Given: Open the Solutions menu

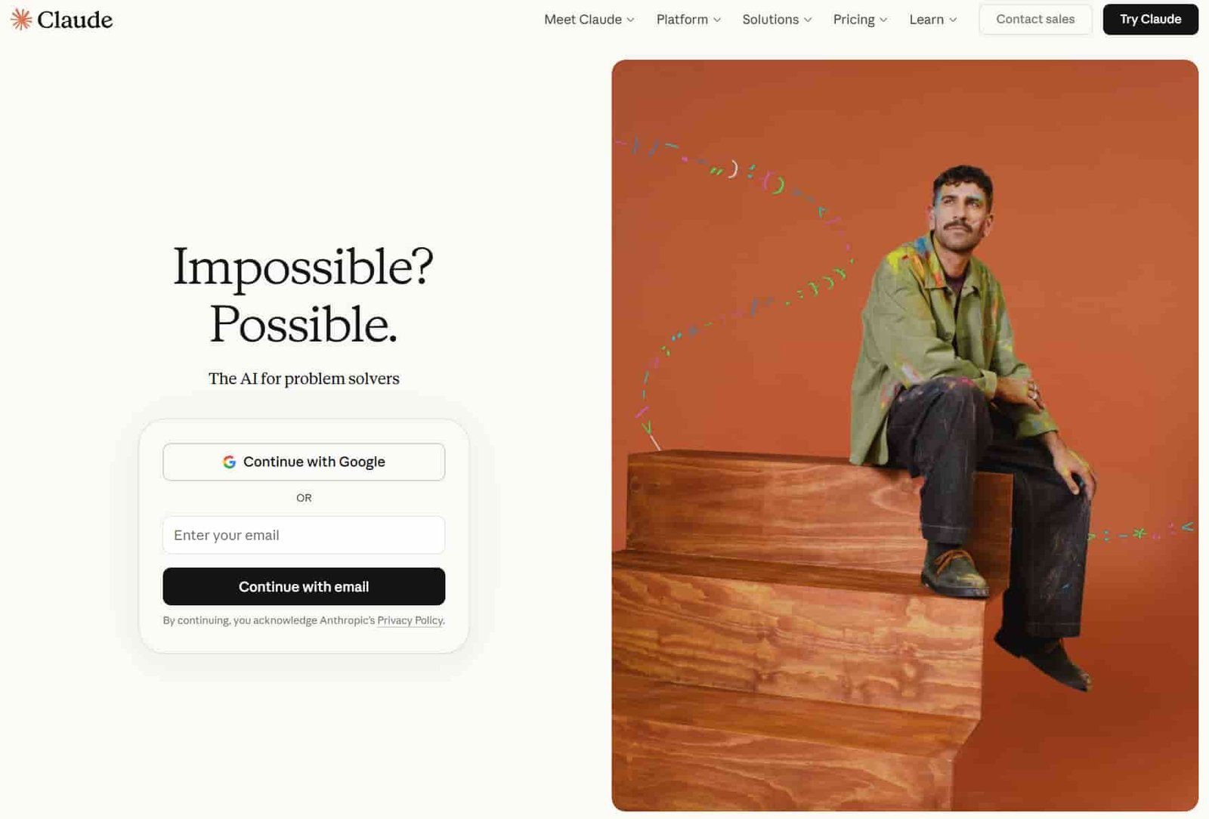Looking at the screenshot, I should point(777,20).
